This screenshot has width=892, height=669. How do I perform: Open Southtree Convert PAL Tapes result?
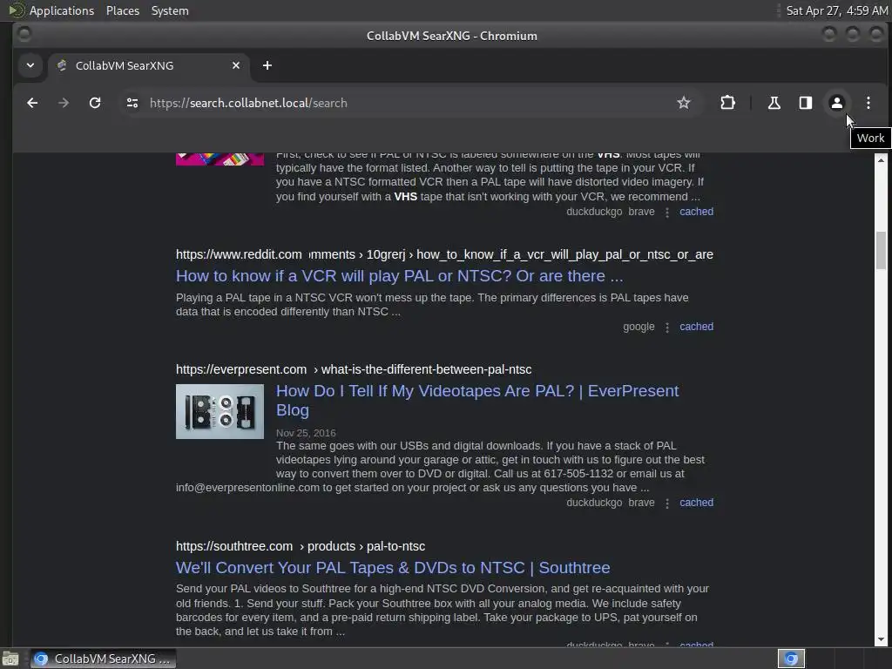[393, 568]
